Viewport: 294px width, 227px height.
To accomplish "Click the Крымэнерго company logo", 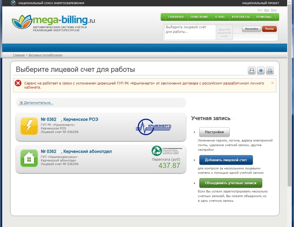I will 154,127.
